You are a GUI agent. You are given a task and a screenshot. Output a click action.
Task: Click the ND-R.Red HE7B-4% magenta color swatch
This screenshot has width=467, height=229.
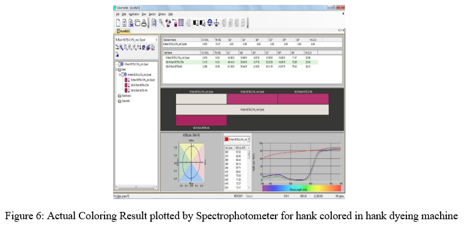201,121
